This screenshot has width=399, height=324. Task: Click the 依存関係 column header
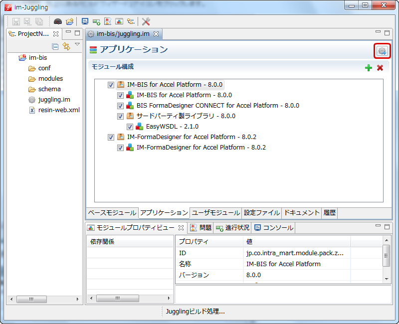coord(130,241)
